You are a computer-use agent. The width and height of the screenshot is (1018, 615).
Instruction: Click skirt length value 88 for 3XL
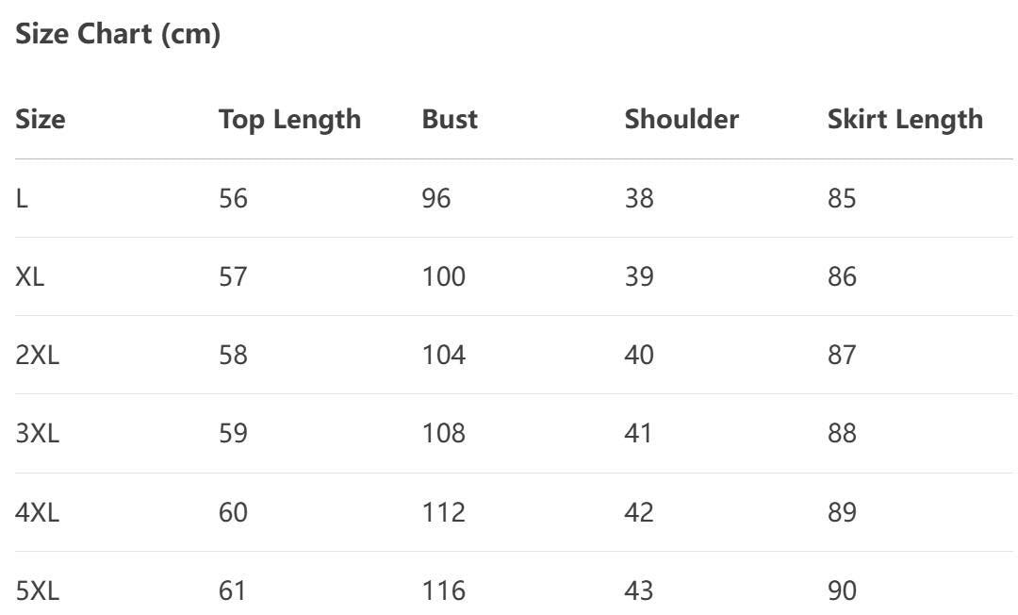pos(842,434)
